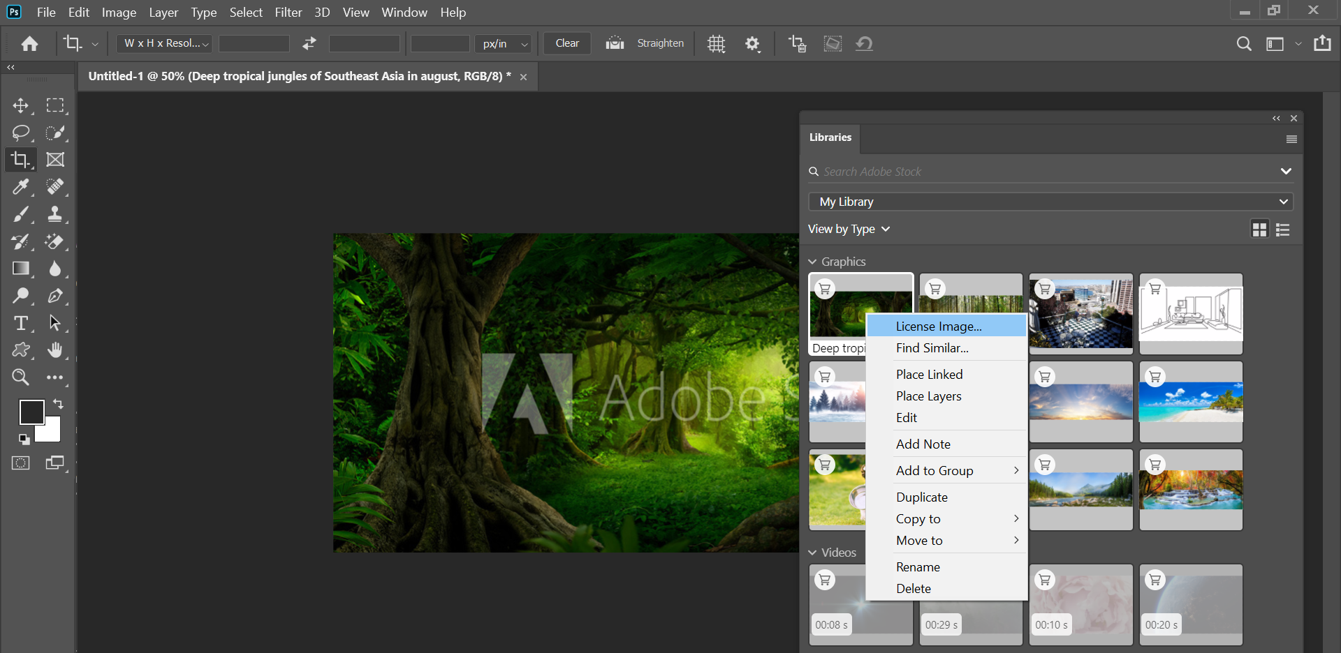The image size is (1341, 653).
Task: Toggle Content-Aware crop option icon
Action: click(833, 43)
